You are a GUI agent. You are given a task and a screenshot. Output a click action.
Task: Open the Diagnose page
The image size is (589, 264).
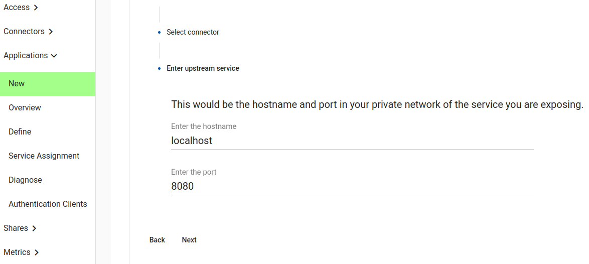(25, 180)
